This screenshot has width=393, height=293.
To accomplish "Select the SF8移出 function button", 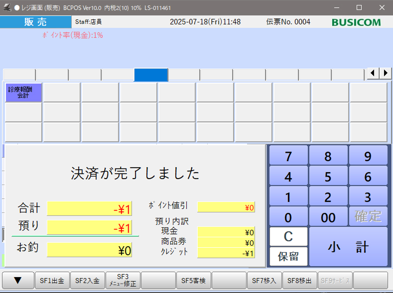I will (300, 281).
